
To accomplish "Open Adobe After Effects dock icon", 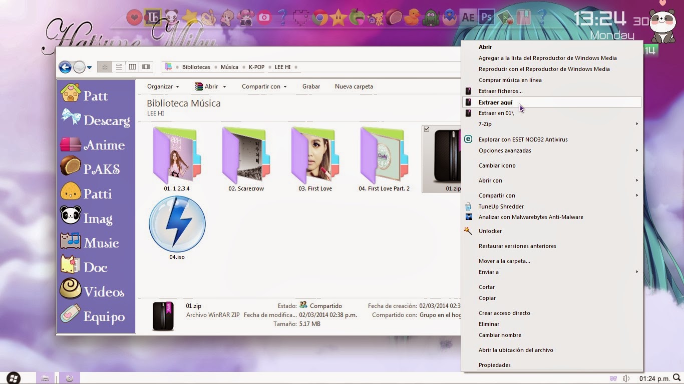I will point(468,18).
